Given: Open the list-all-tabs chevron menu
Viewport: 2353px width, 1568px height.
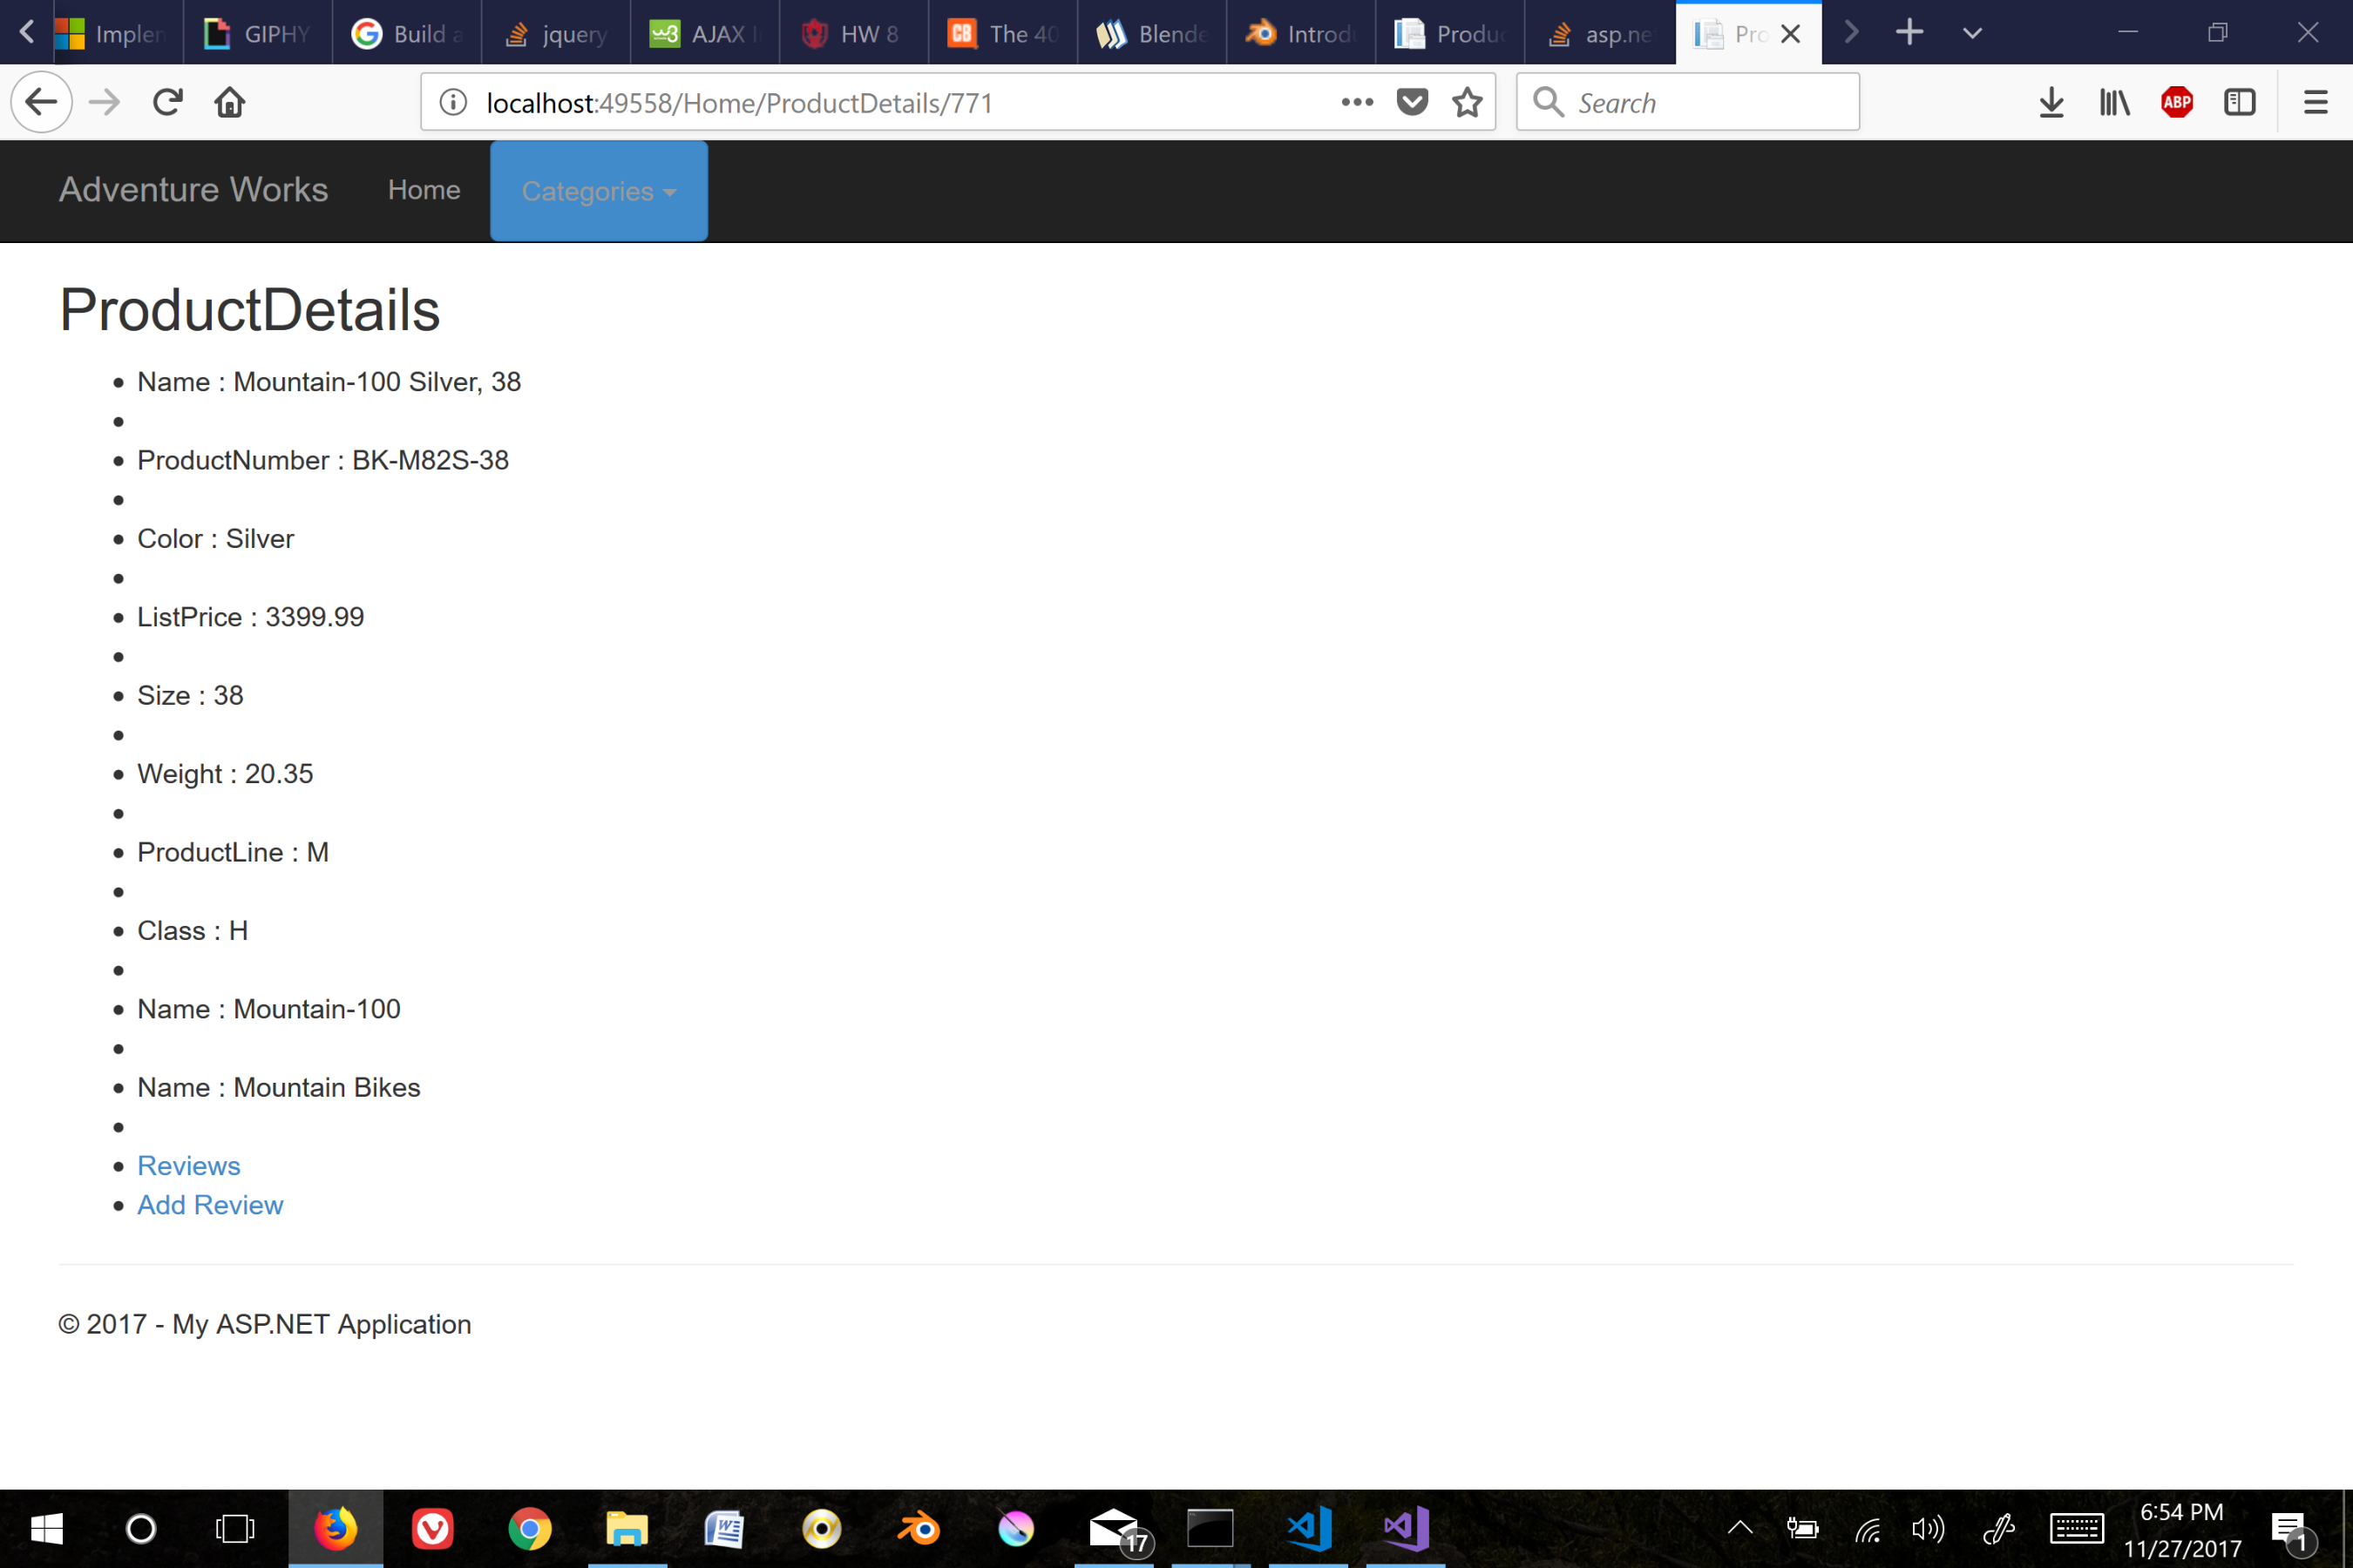Looking at the screenshot, I should tap(1969, 32).
